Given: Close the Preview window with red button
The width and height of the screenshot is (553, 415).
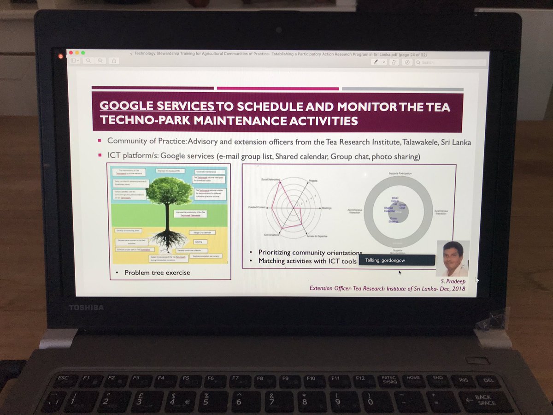Looking at the screenshot, I should pos(71,52).
